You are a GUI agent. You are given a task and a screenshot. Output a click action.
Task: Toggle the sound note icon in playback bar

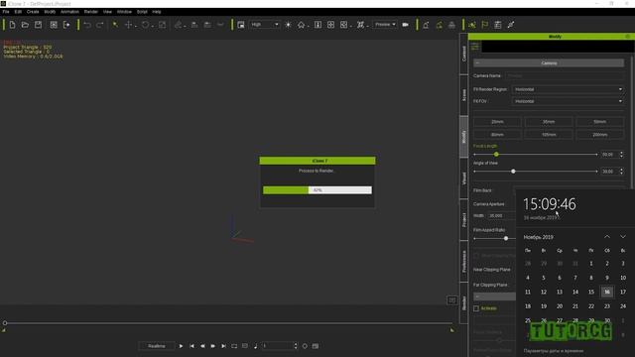click(x=255, y=346)
